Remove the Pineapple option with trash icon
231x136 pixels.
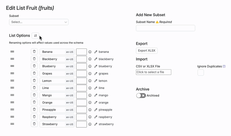tap(34, 109)
